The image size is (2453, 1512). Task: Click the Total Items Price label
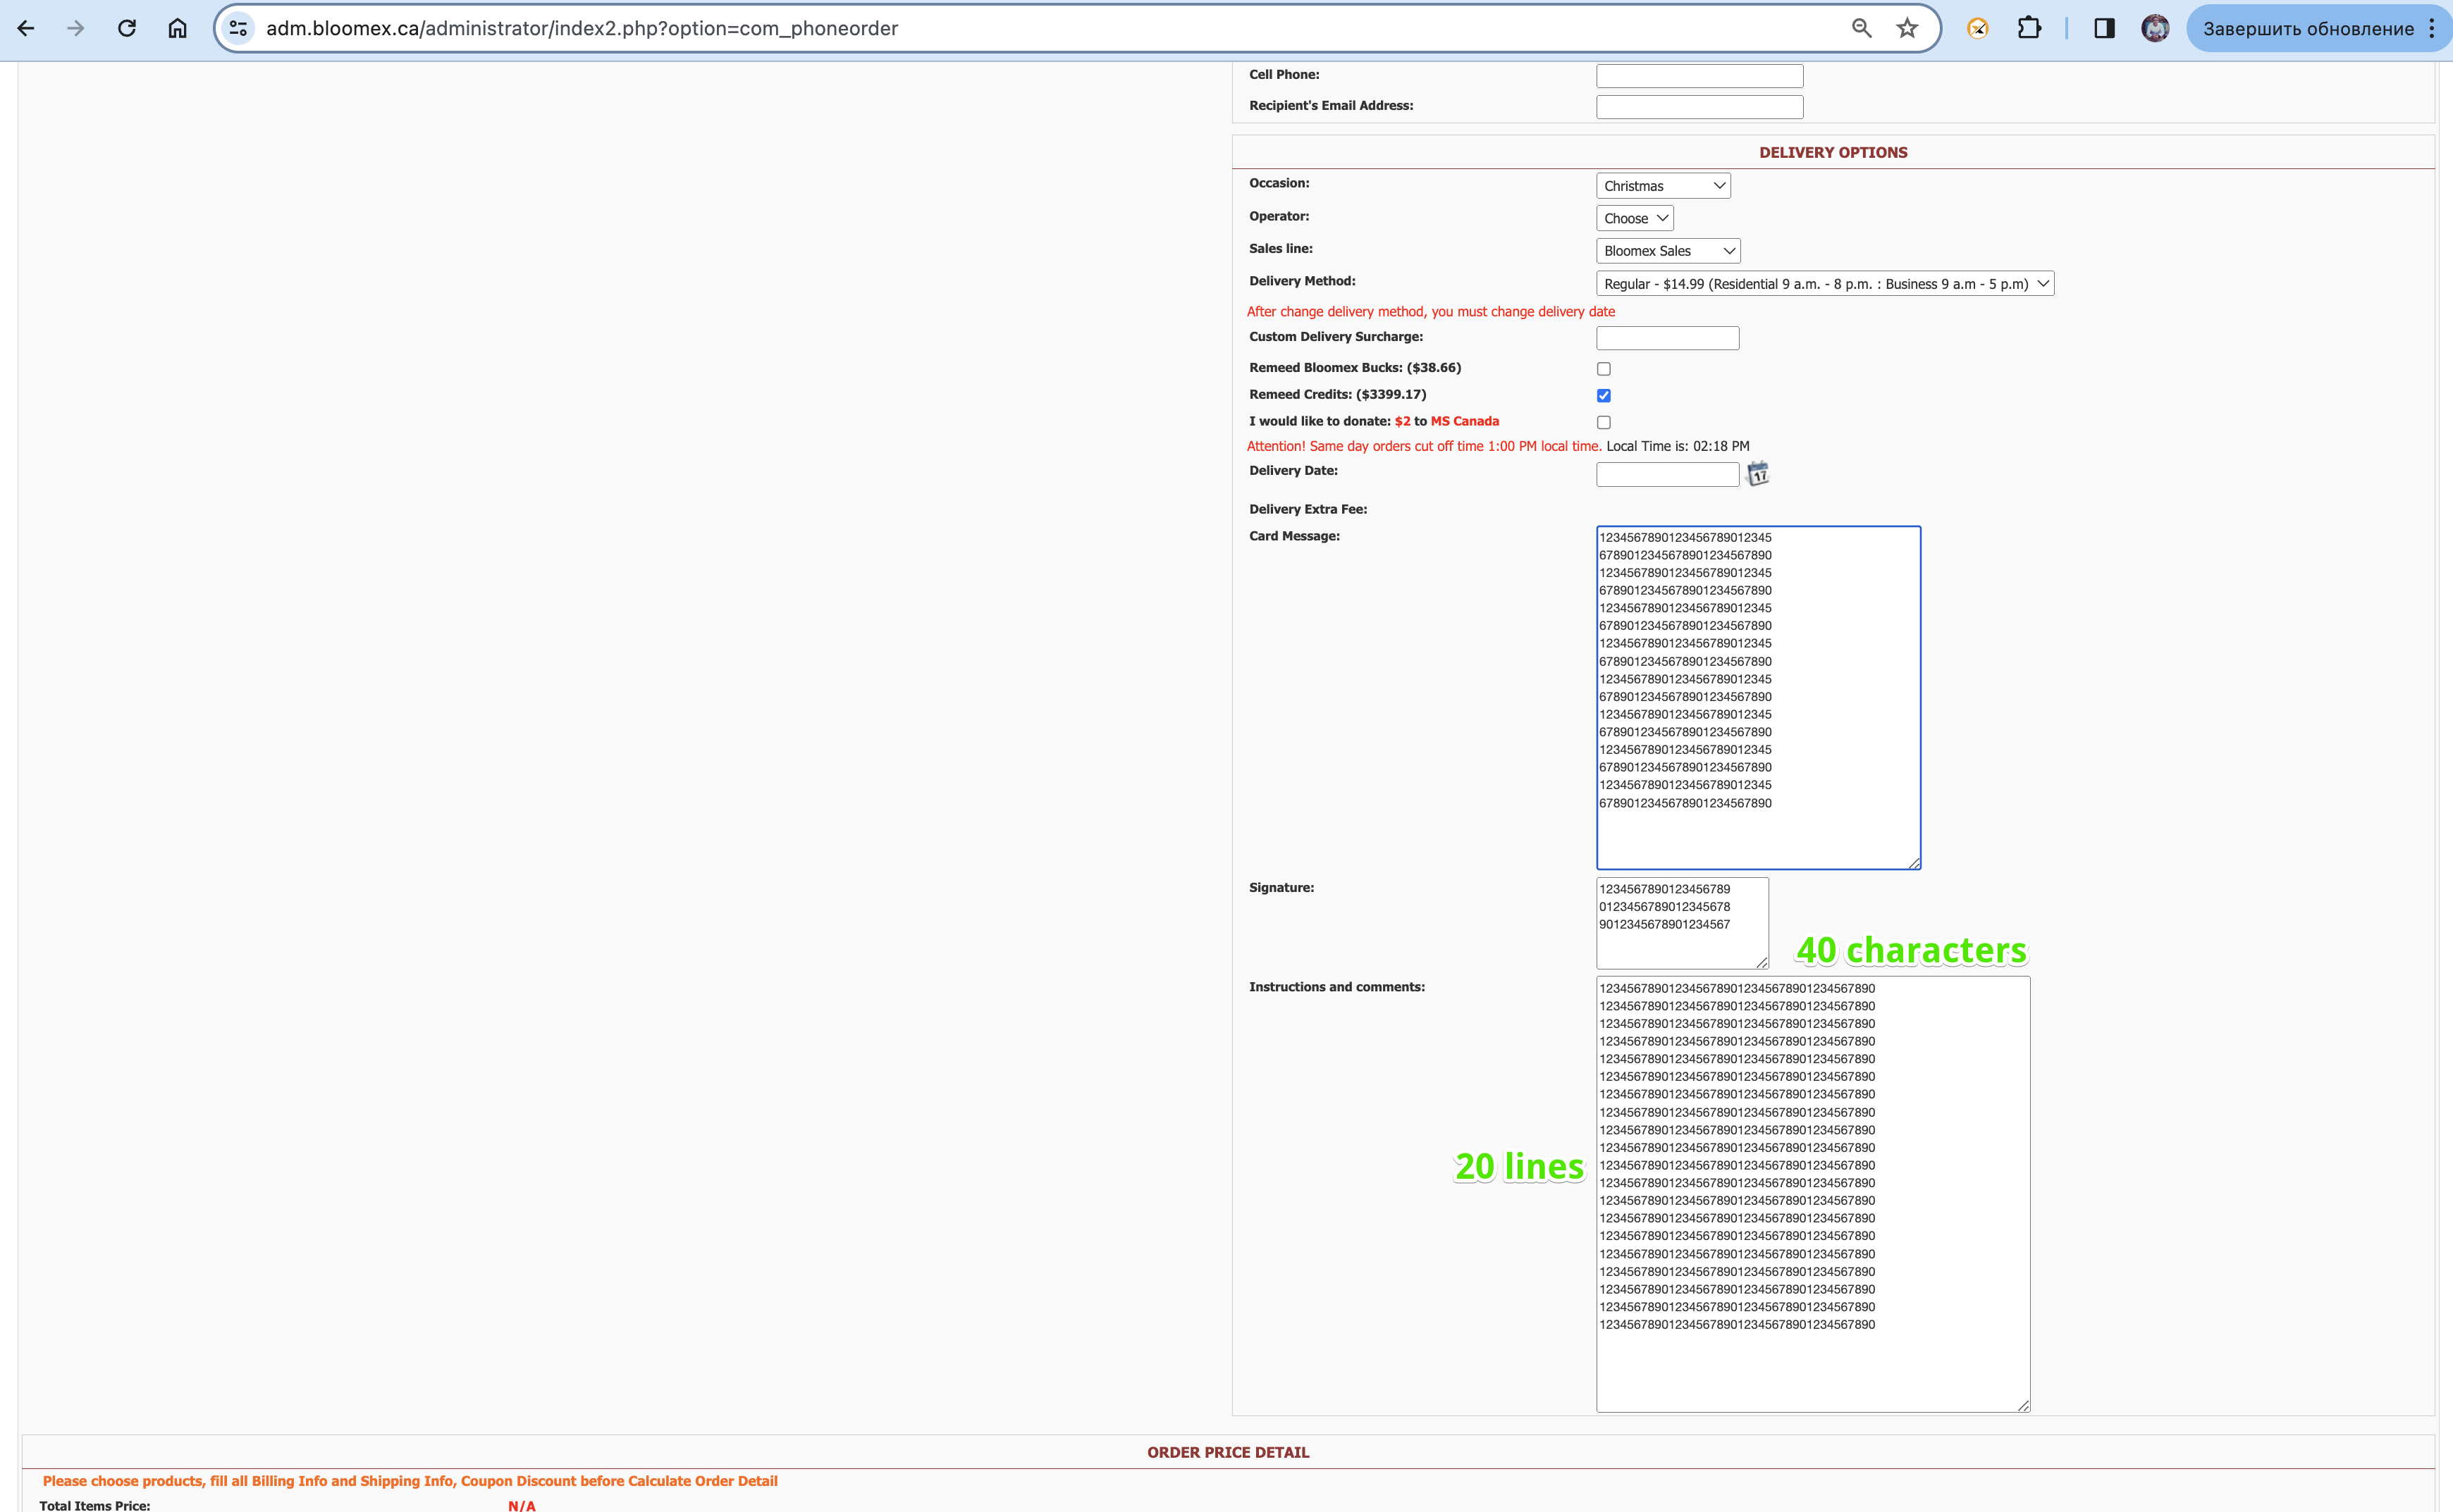[x=95, y=1505]
